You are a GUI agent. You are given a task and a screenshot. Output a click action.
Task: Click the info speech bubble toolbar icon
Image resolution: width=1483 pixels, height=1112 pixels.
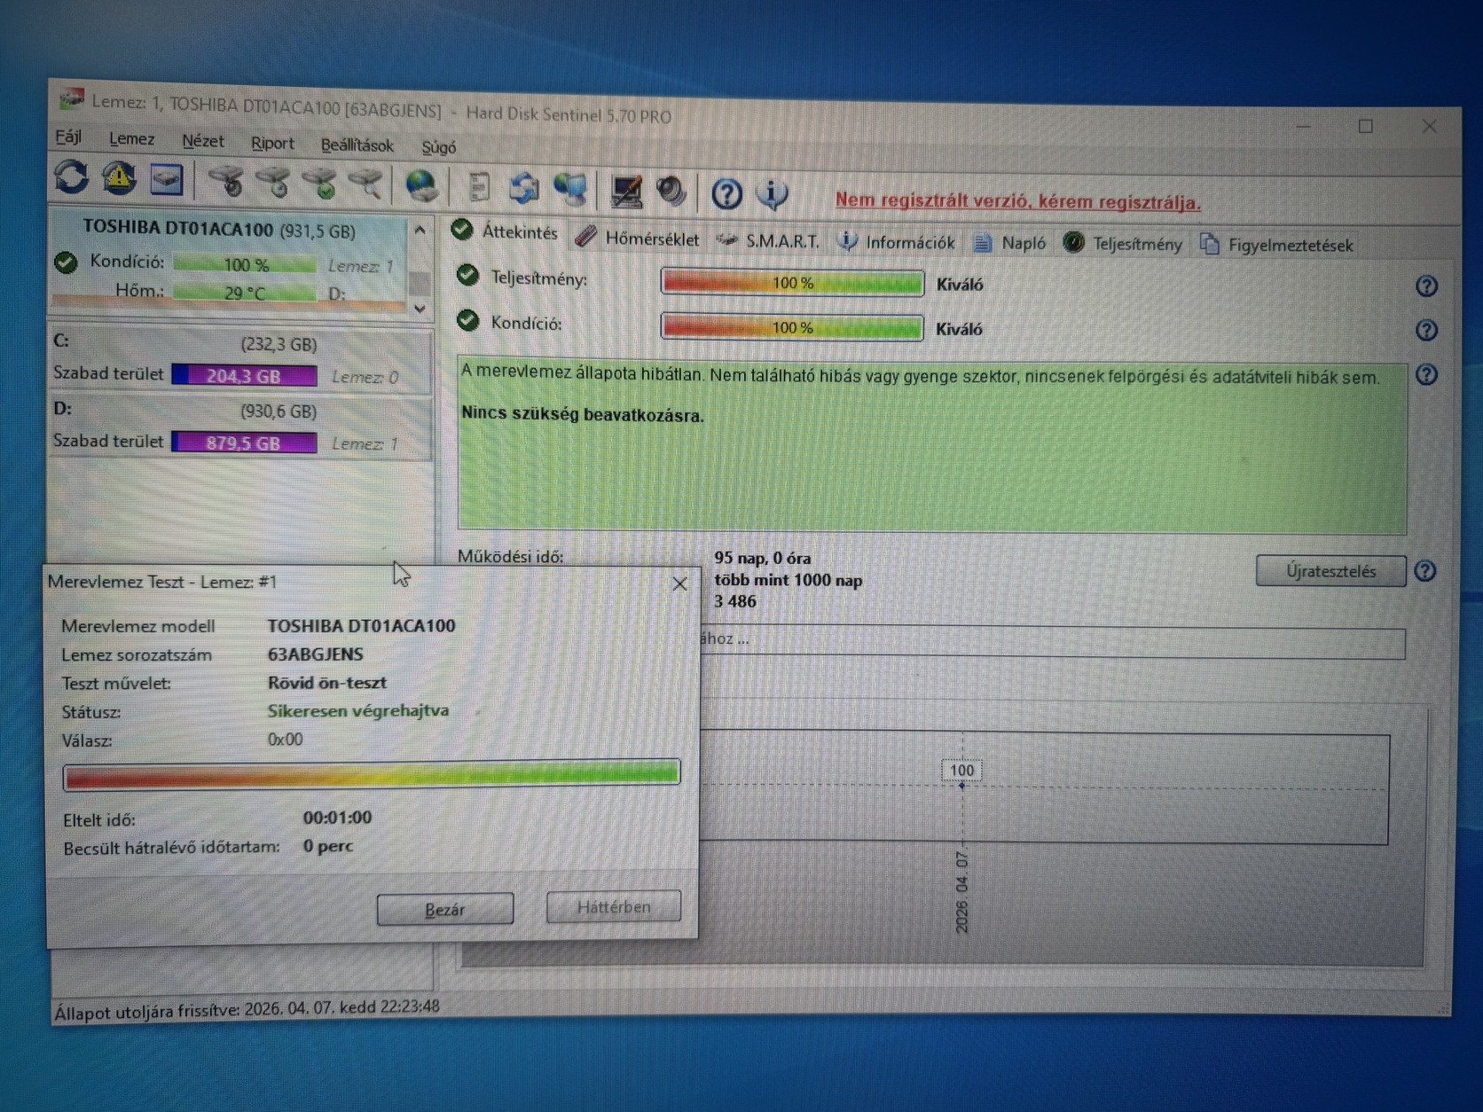point(772,194)
